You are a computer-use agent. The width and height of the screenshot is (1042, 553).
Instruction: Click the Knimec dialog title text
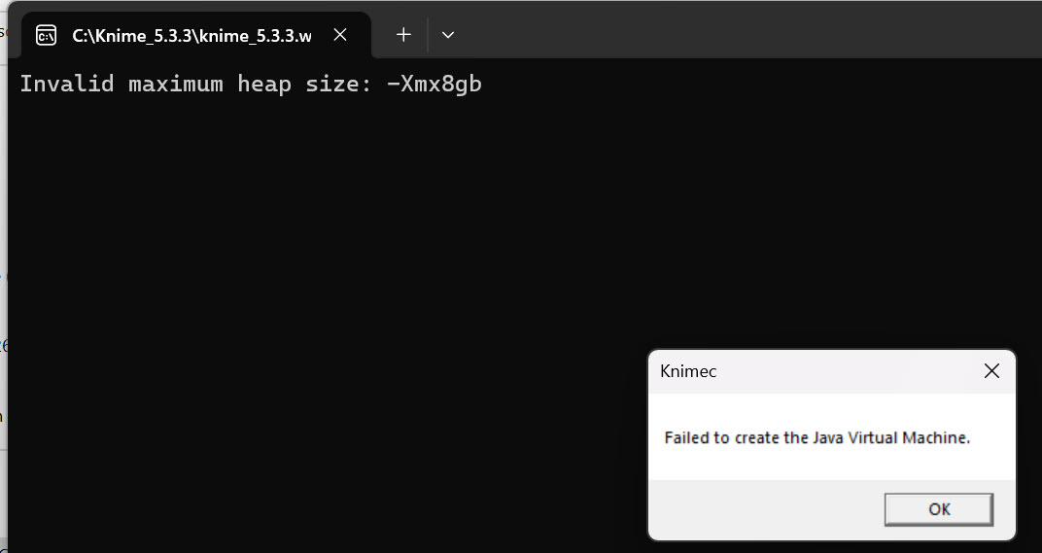(688, 371)
